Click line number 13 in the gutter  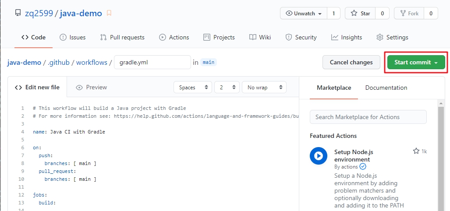pos(21,203)
